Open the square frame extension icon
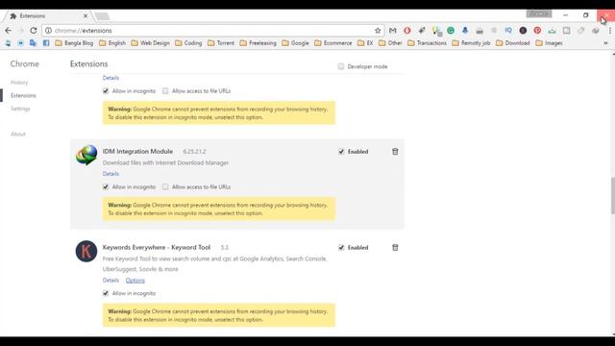 click(x=566, y=30)
